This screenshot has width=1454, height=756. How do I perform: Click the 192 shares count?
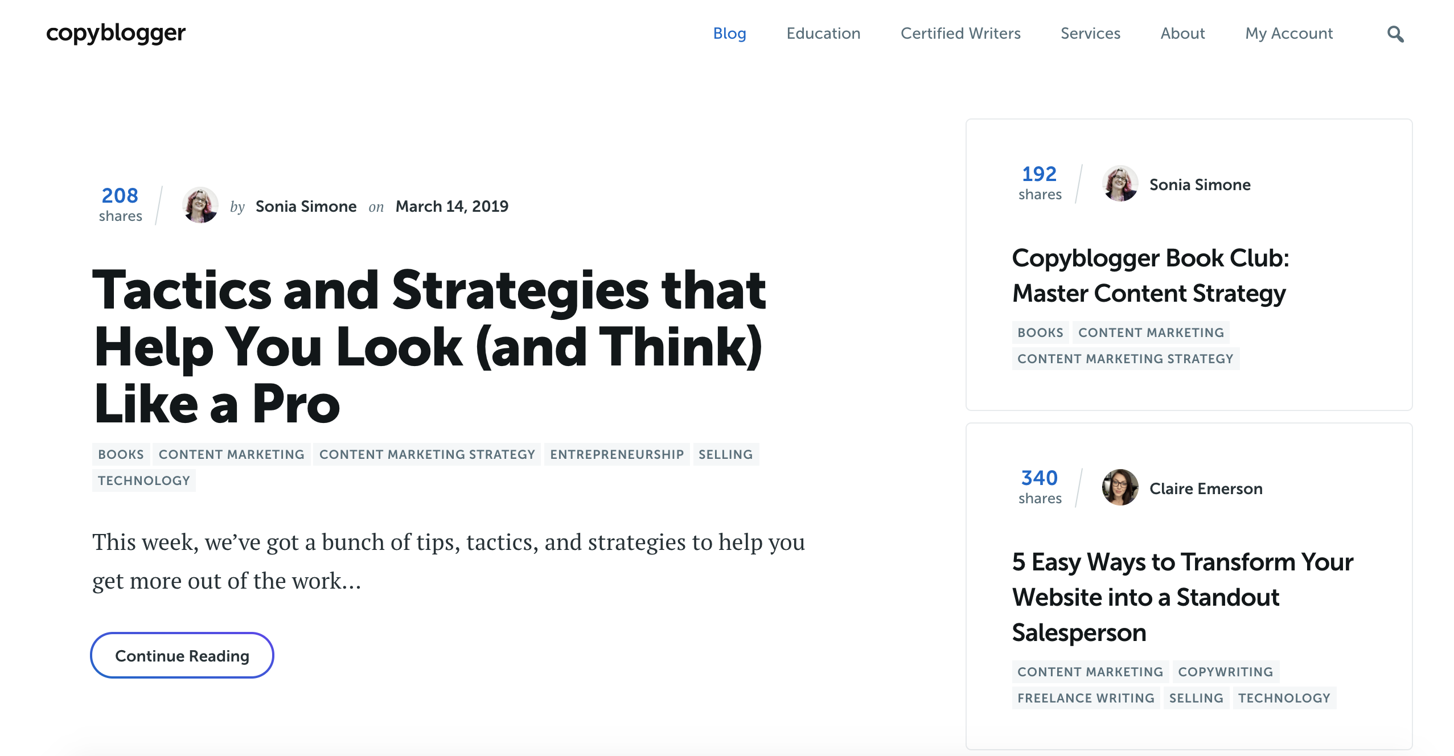(1040, 183)
